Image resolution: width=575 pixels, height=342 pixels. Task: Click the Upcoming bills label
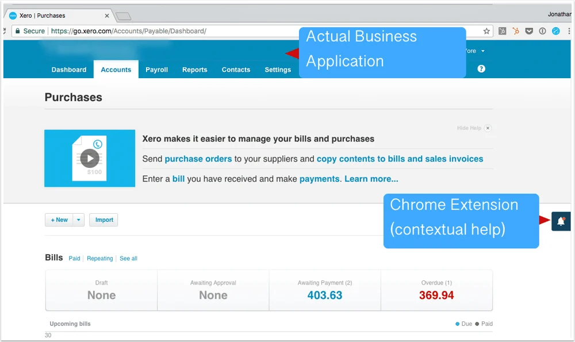coord(70,324)
